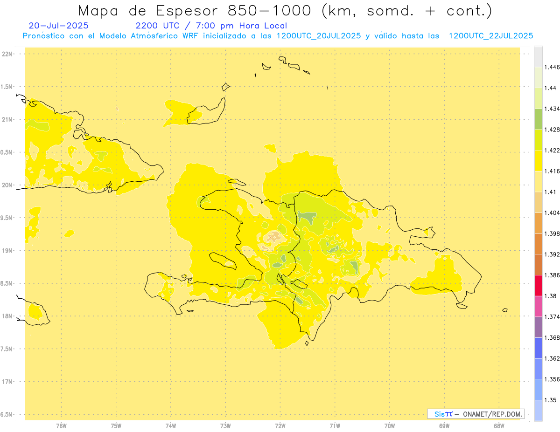Click the '1.374' color bar value
Viewport: 560px width, 432px height.
(552, 317)
